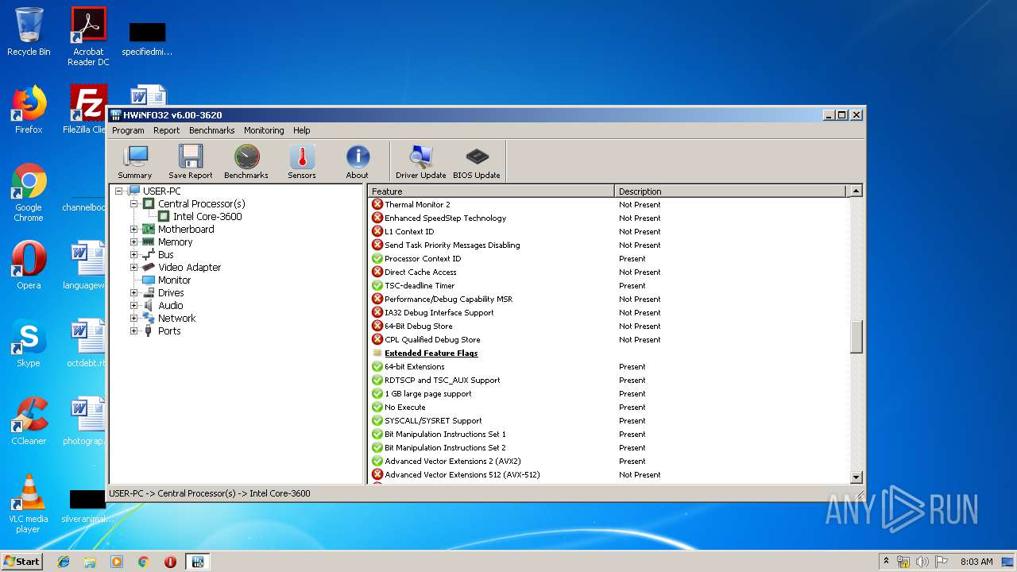Click the Chrome taskbar icon

click(x=144, y=562)
